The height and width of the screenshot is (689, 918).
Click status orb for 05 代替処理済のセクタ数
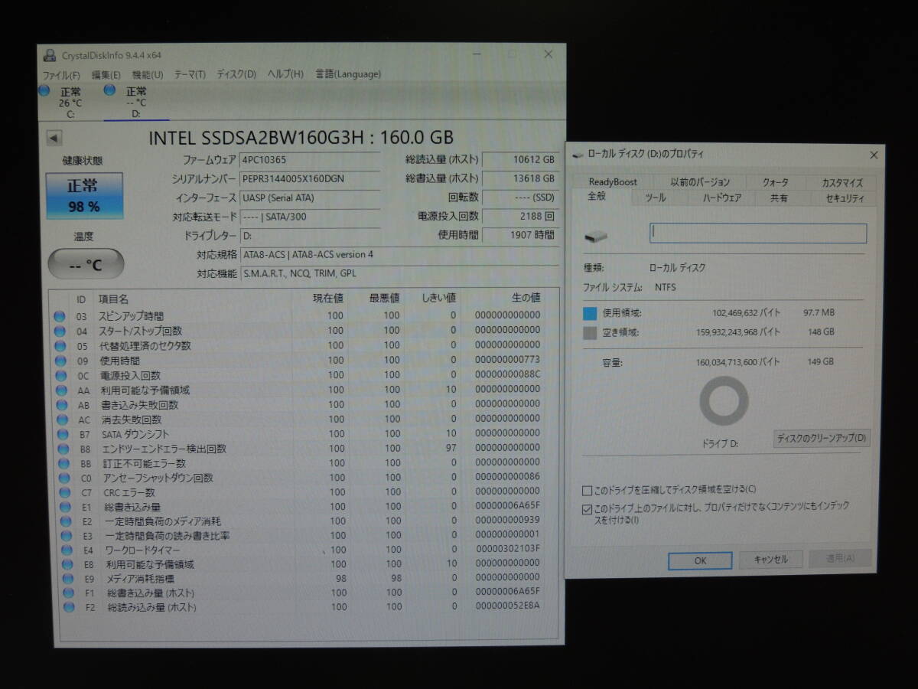[60, 345]
